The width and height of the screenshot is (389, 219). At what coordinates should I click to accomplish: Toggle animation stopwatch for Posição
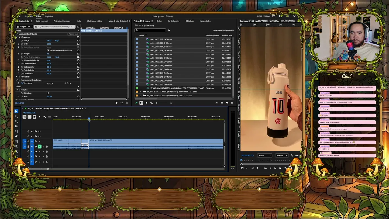[22, 40]
